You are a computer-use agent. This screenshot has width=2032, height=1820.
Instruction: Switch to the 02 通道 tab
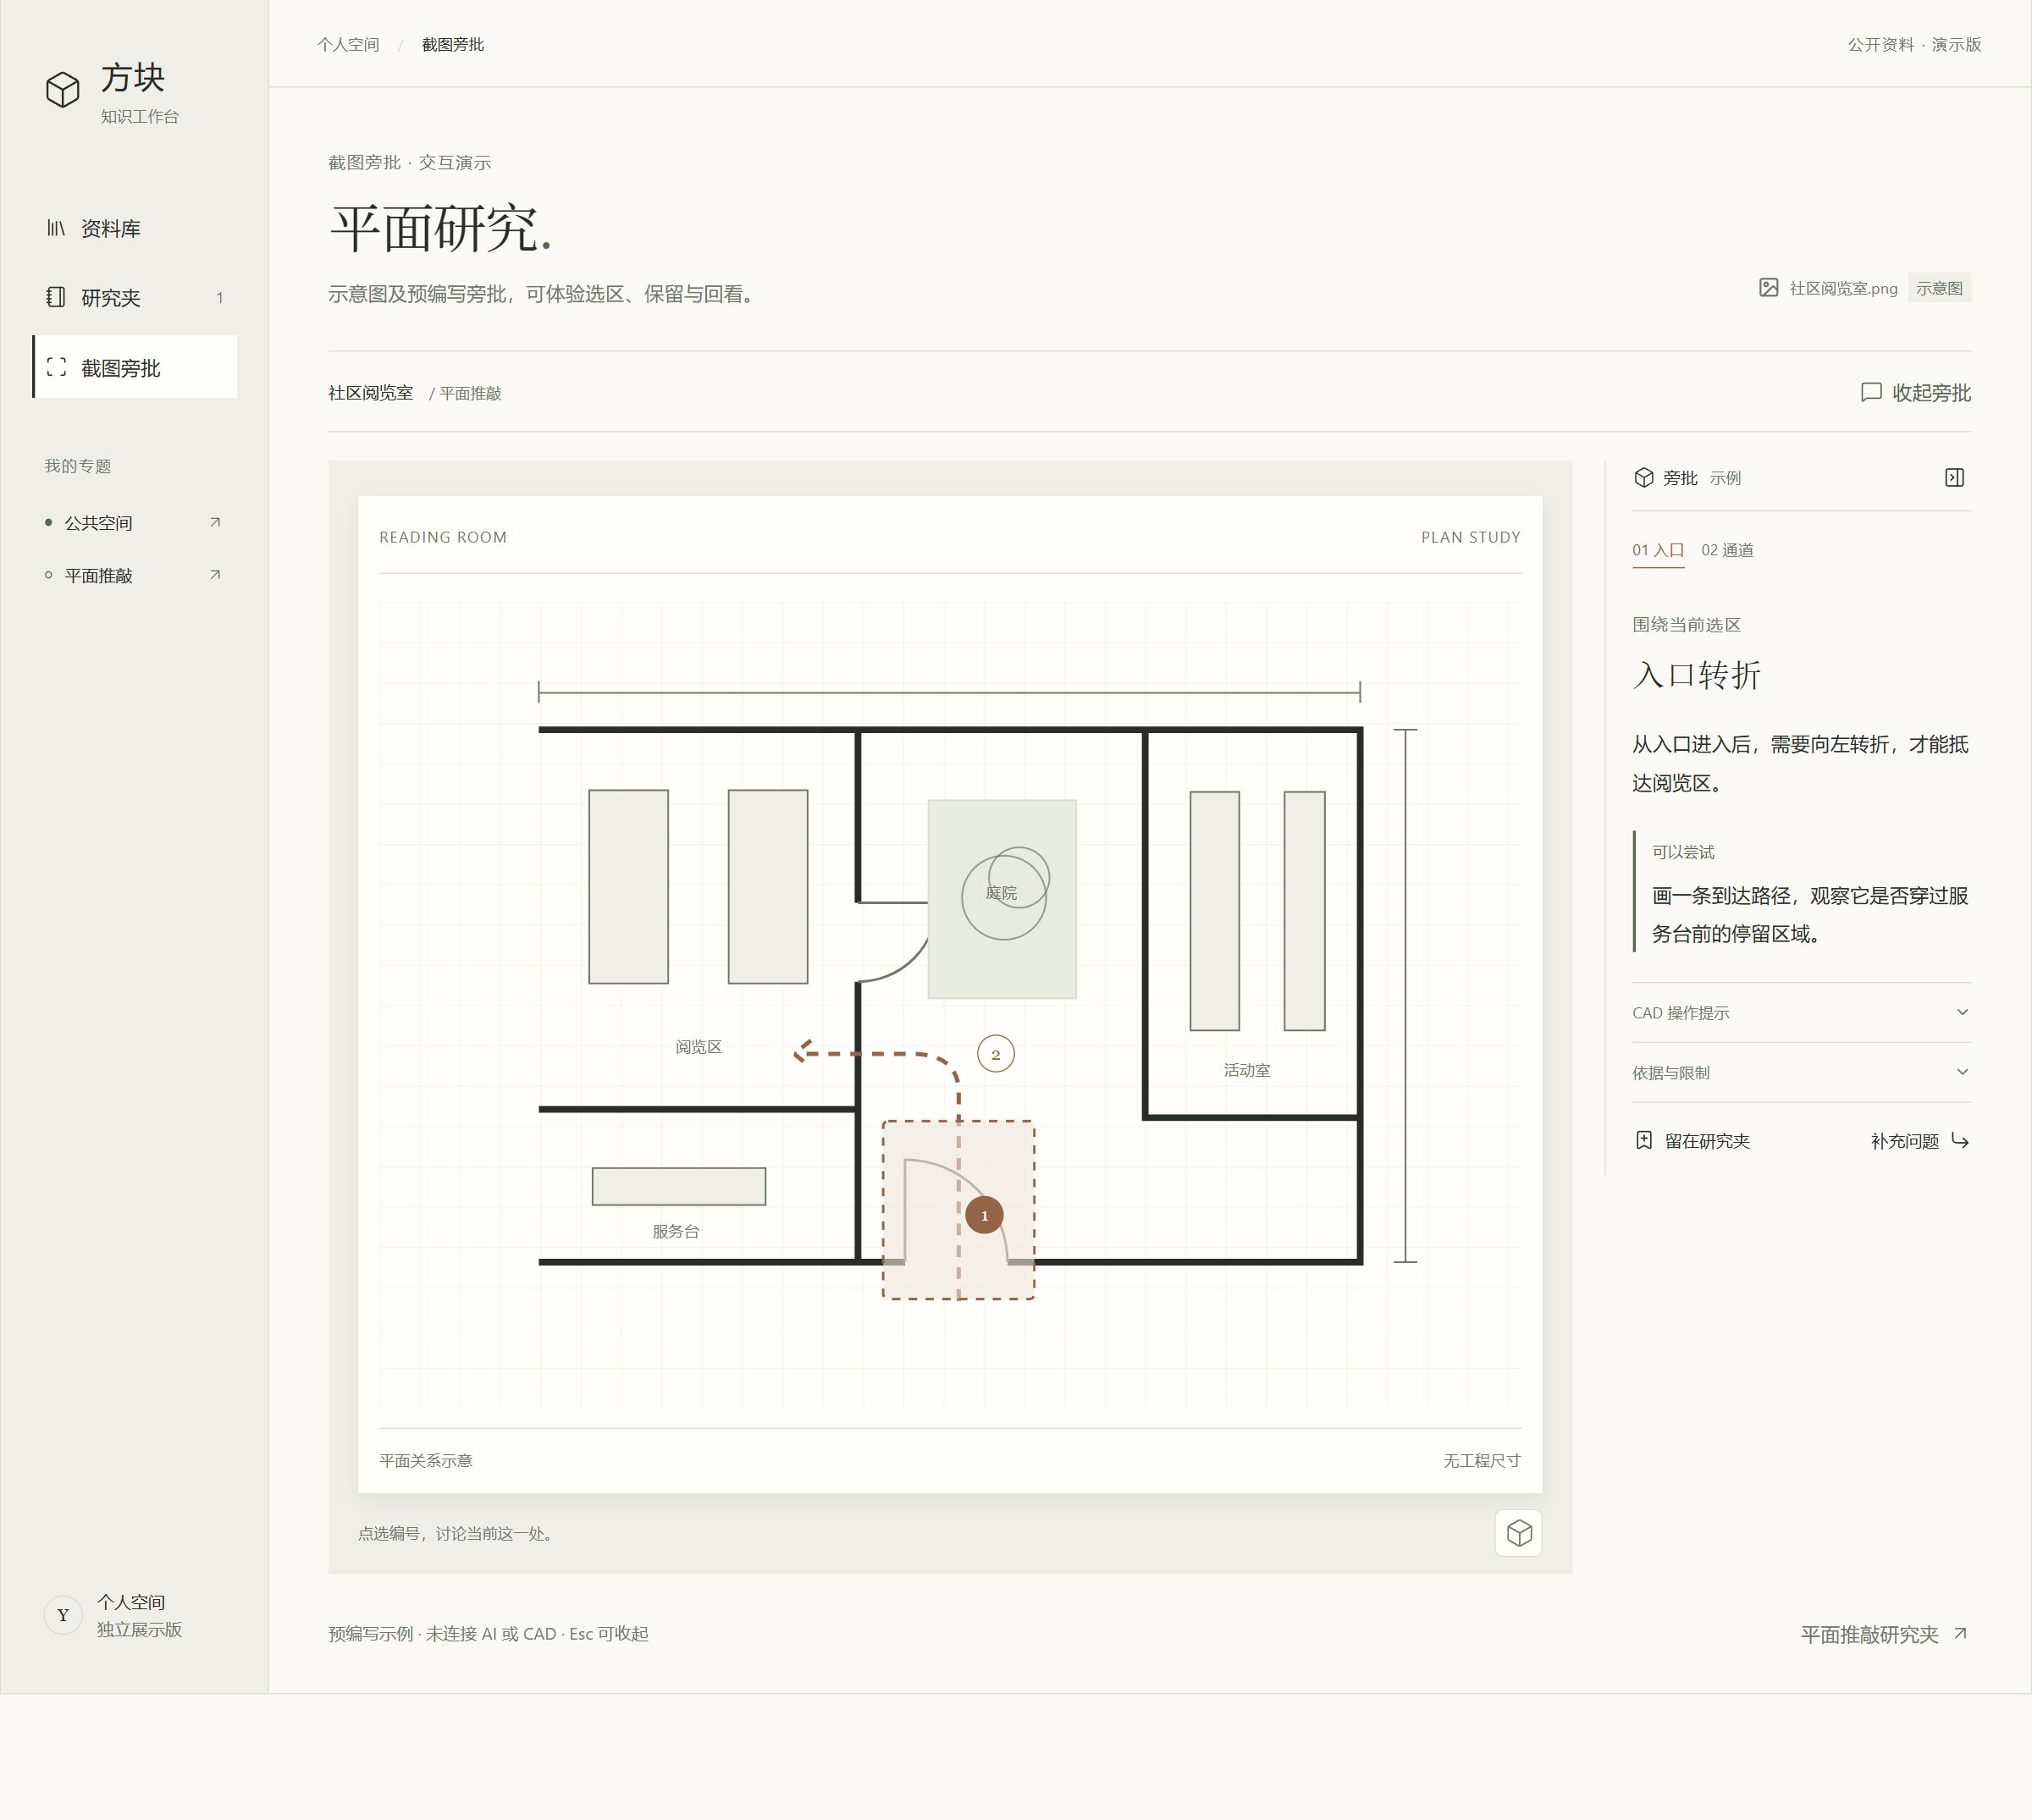click(x=1727, y=550)
